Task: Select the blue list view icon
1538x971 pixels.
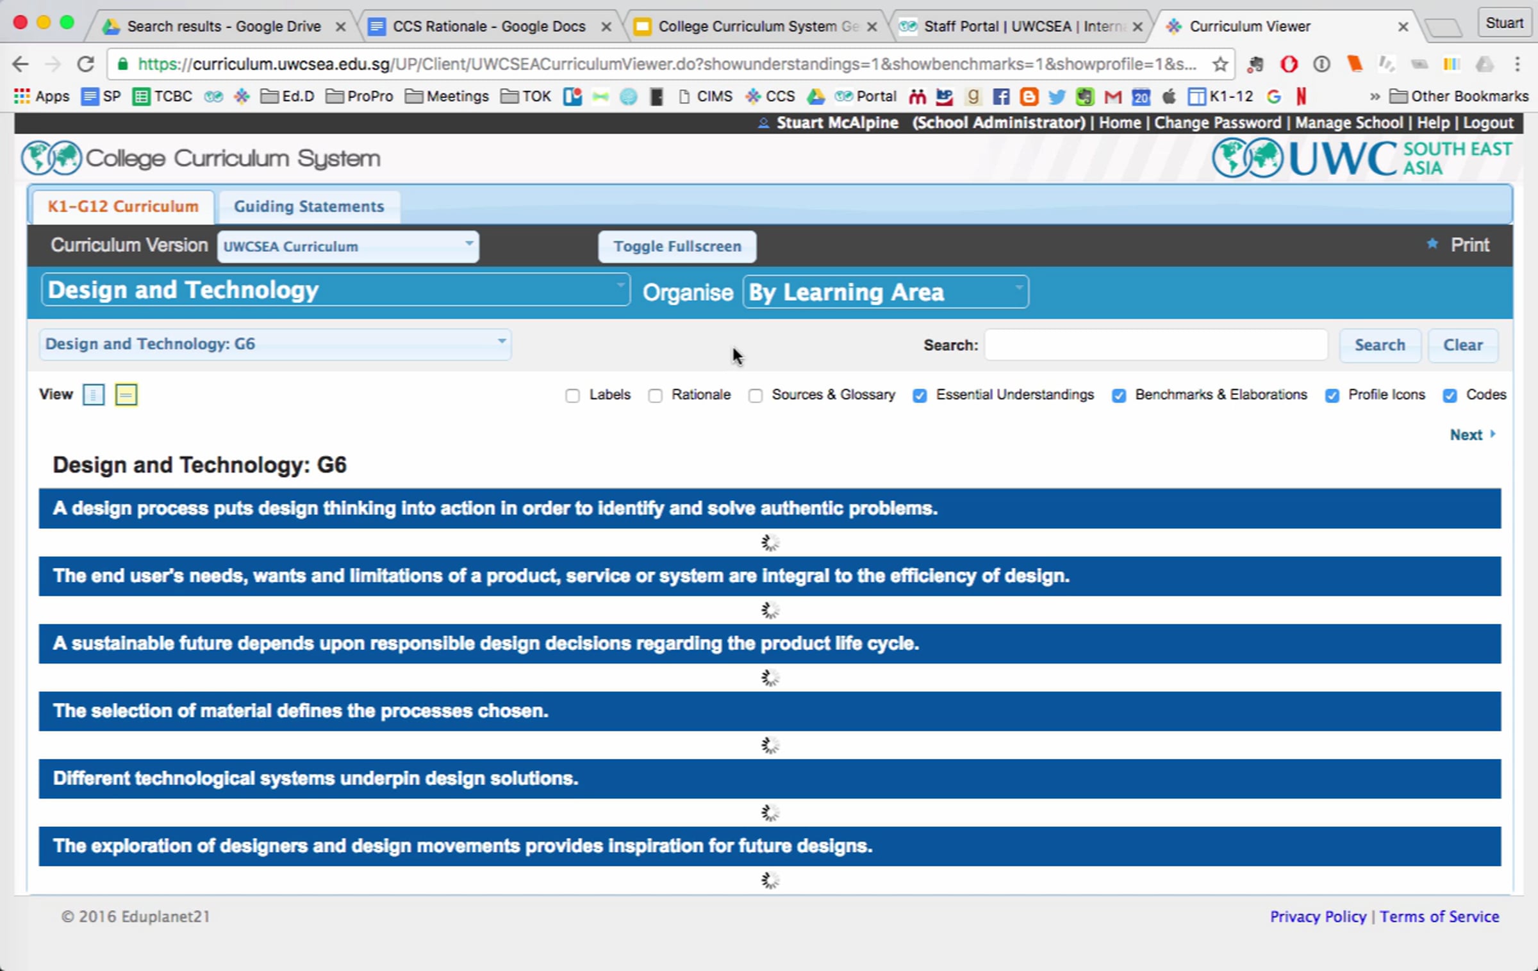Action: click(94, 395)
